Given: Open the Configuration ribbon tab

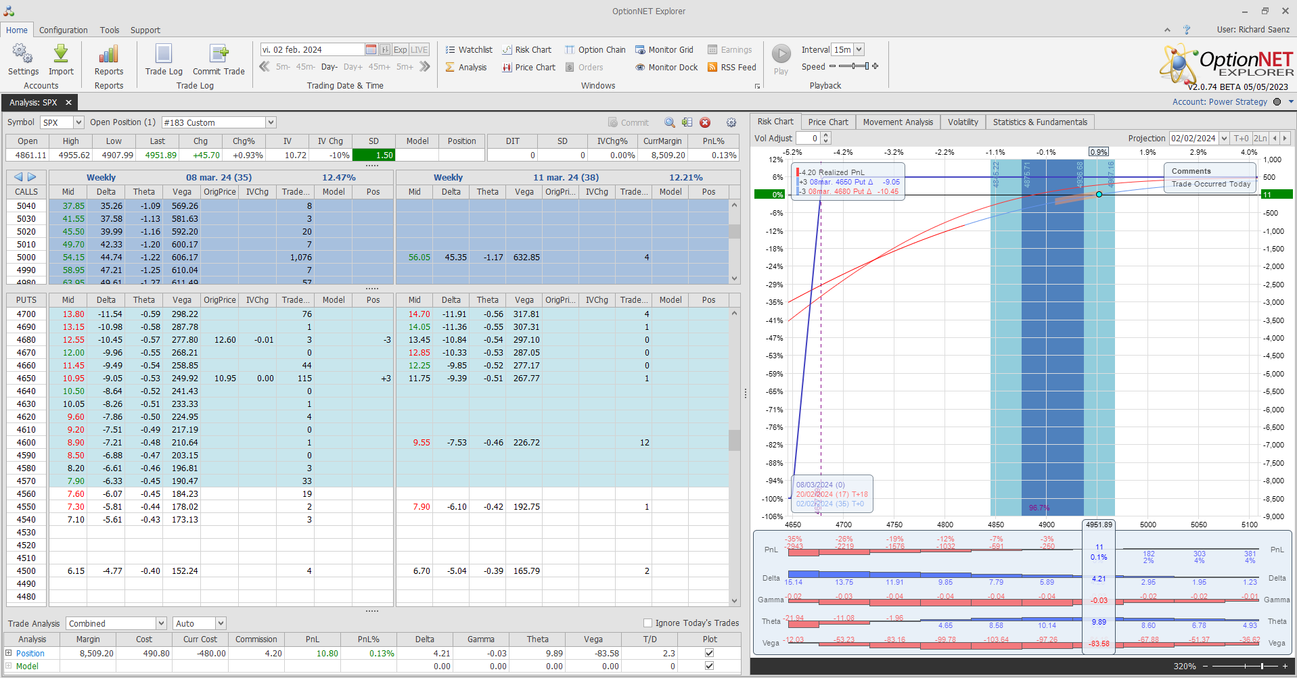Looking at the screenshot, I should click(x=64, y=30).
